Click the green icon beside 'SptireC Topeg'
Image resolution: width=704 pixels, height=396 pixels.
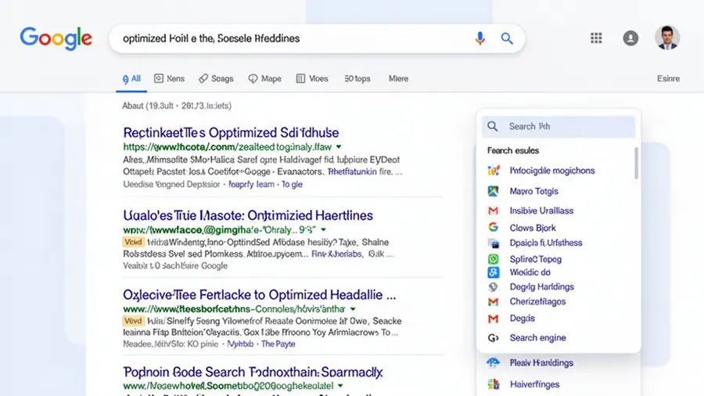click(494, 259)
